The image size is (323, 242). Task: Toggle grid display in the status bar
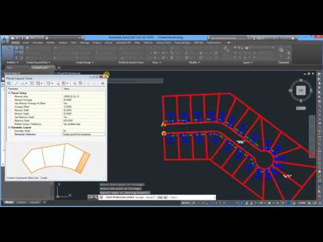click(194, 203)
